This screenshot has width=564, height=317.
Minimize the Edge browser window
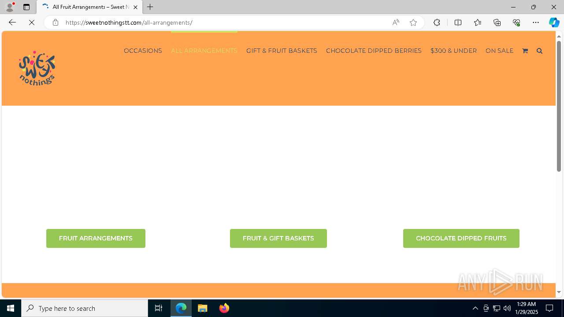[513, 7]
